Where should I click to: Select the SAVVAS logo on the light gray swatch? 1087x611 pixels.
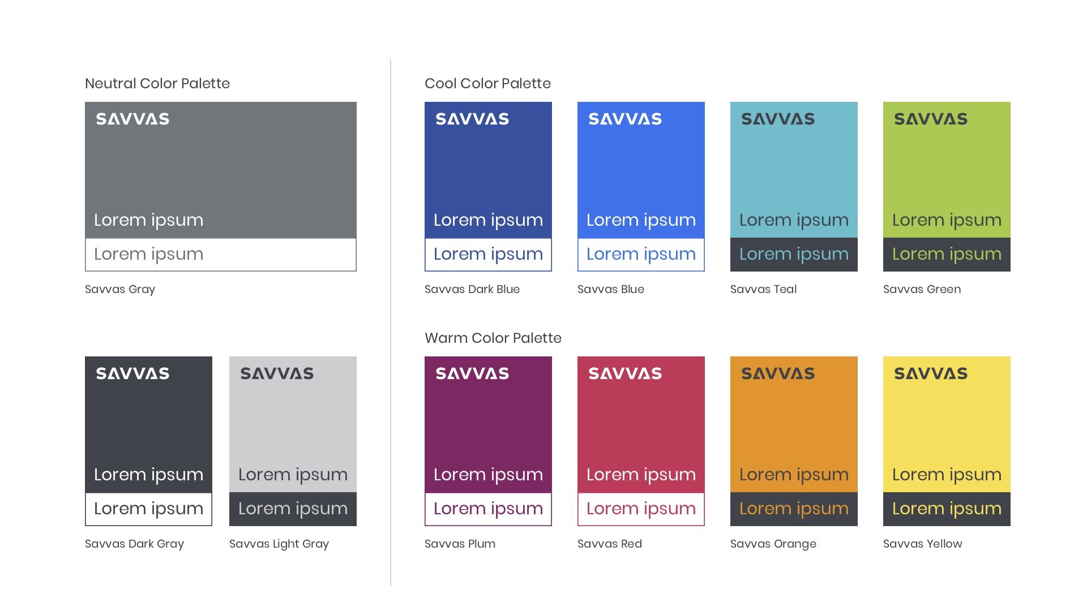[x=277, y=373]
